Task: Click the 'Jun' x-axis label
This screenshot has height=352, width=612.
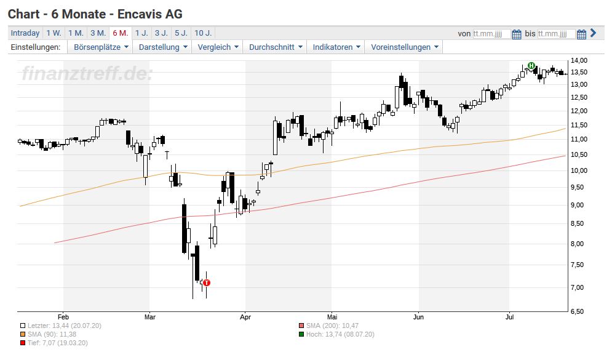Action: click(418, 317)
